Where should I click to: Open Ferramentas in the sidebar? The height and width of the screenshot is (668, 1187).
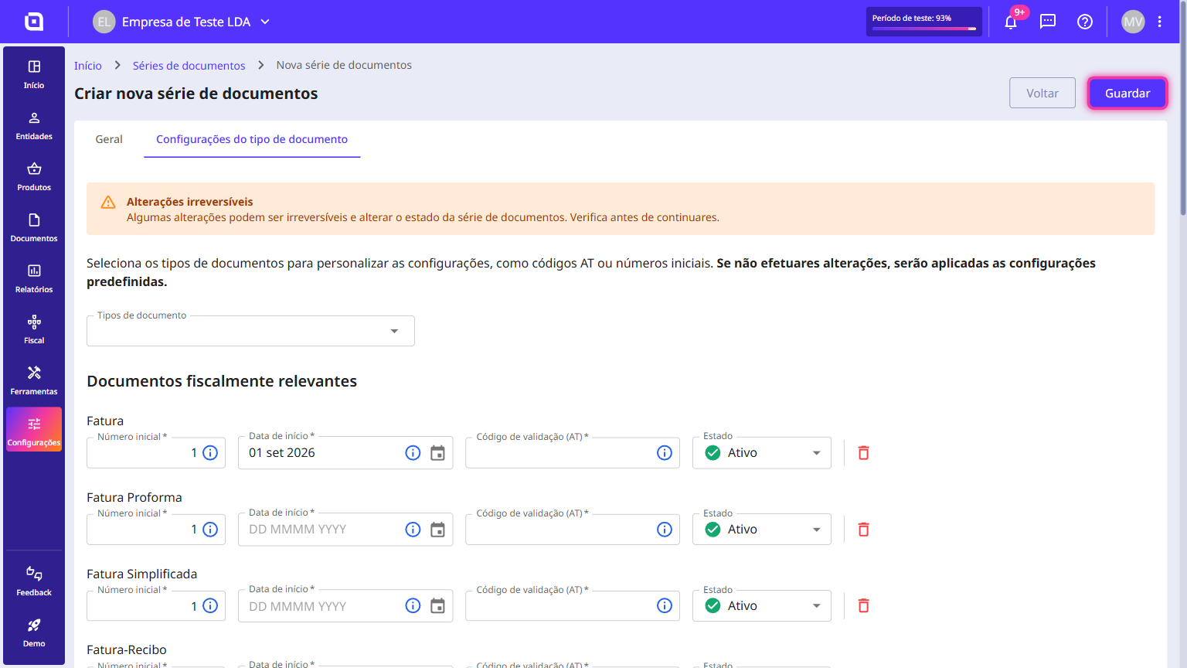[34, 381]
